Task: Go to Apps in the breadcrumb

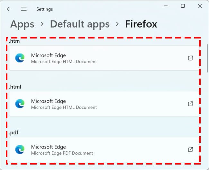Action: click(x=22, y=24)
